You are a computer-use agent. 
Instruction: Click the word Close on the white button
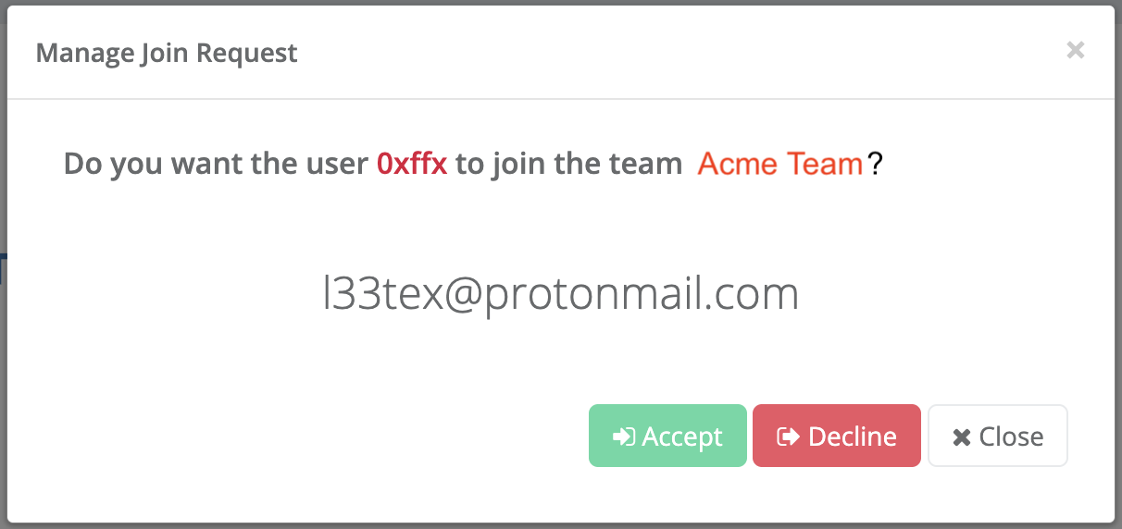1011,437
